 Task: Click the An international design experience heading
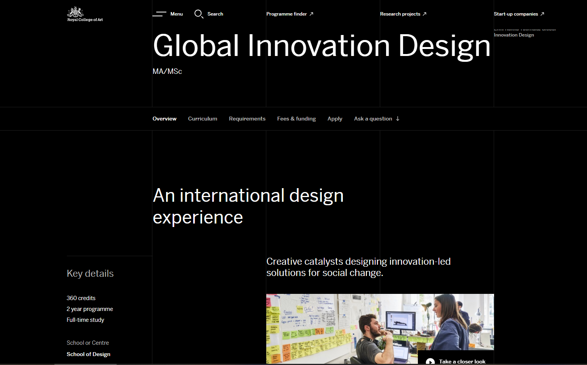[x=248, y=206]
